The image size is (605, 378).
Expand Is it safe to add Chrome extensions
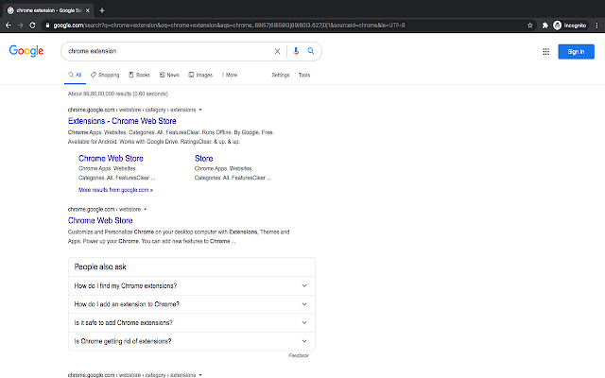192,322
